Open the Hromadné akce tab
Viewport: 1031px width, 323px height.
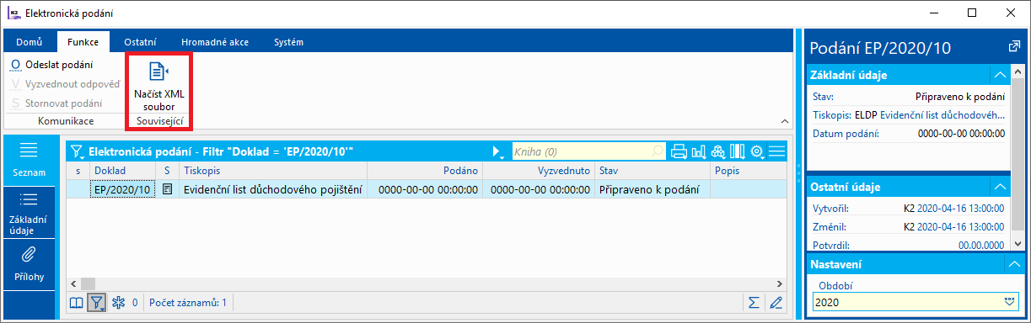click(215, 42)
